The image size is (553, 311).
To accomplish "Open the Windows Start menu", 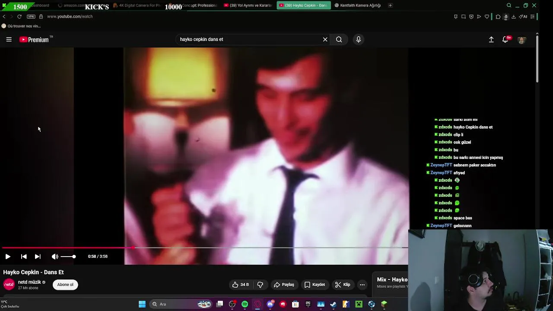I will [x=142, y=304].
